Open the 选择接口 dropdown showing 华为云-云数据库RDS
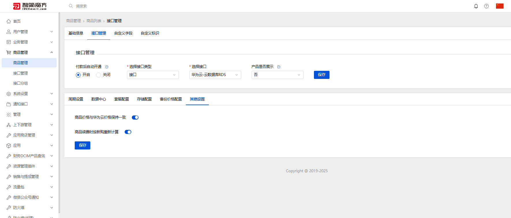The height and width of the screenshot is (218, 511). 215,75
